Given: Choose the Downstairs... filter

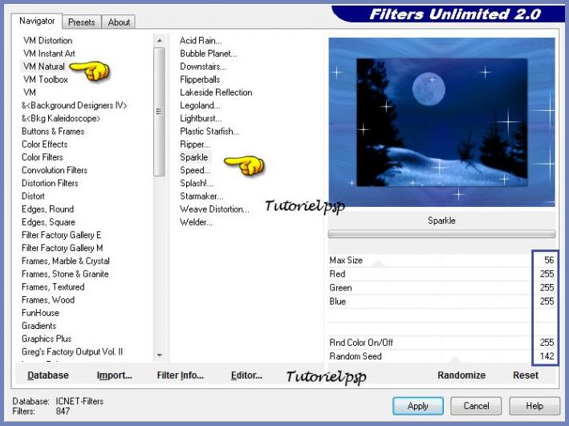Looking at the screenshot, I should [x=203, y=67].
